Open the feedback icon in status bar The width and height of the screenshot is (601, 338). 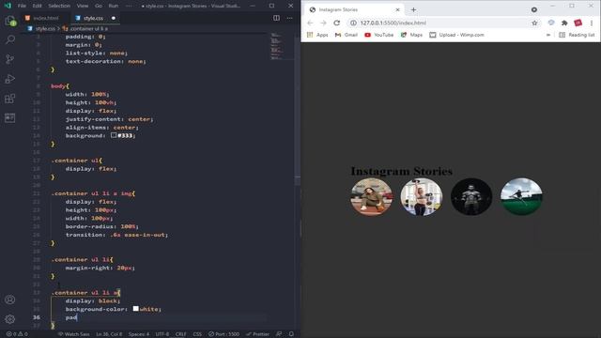pos(279,334)
